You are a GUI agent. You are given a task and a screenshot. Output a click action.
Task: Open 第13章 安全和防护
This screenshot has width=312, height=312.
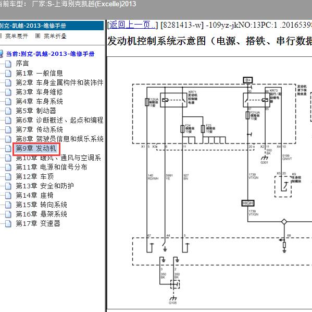pos(45,186)
